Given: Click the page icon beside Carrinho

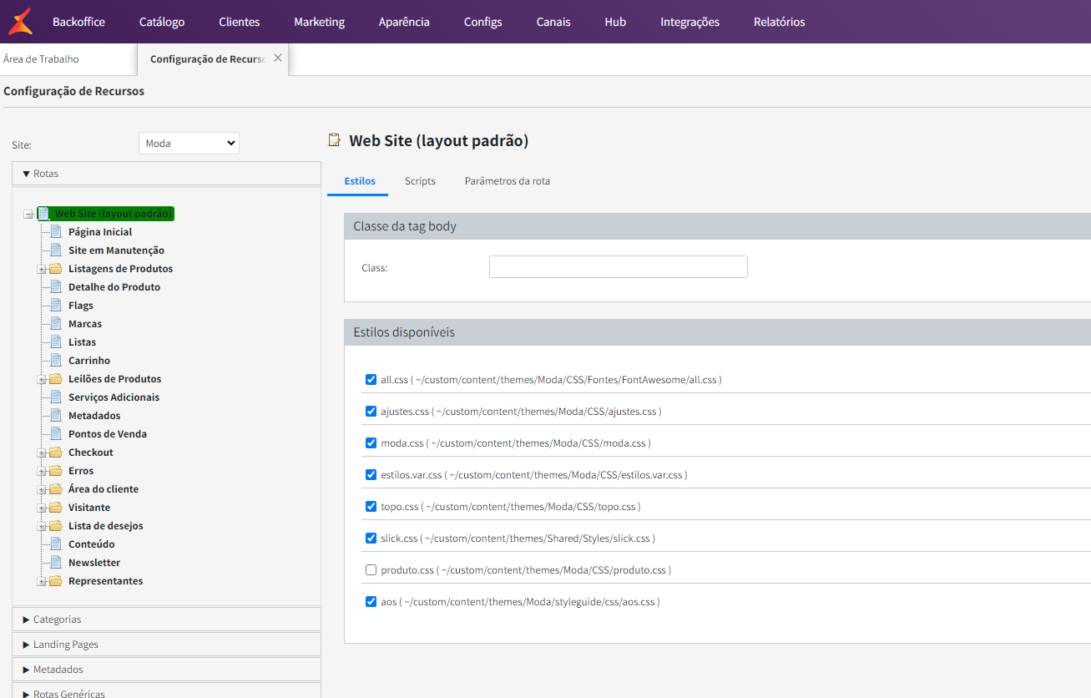Looking at the screenshot, I should [x=56, y=361].
